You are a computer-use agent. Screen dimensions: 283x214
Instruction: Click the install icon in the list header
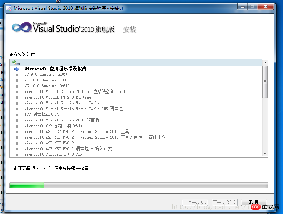coord(16,63)
